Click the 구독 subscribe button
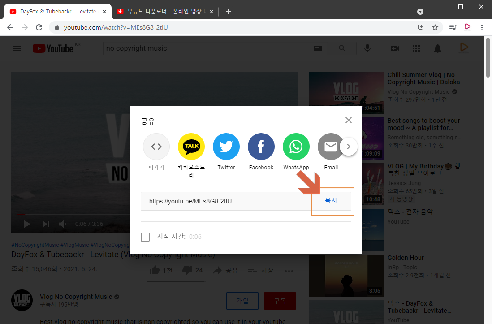The image size is (492, 324). pos(280,301)
